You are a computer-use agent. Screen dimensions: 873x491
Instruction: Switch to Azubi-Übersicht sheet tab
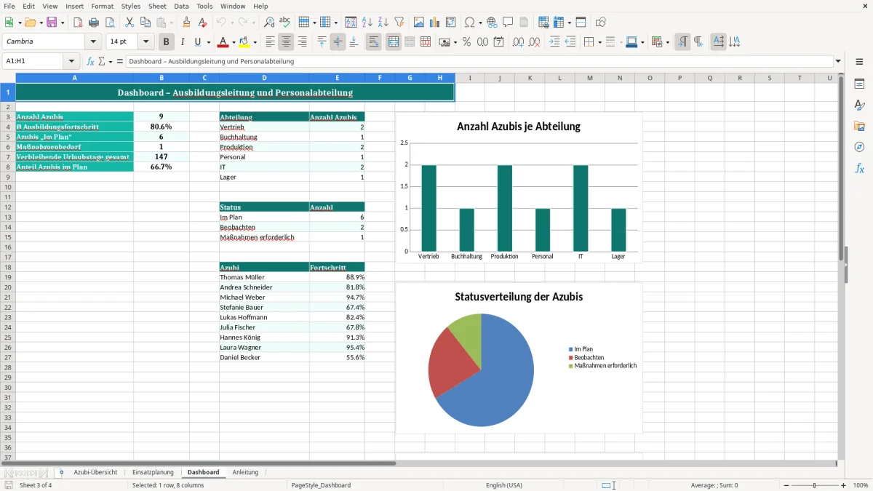click(x=95, y=472)
